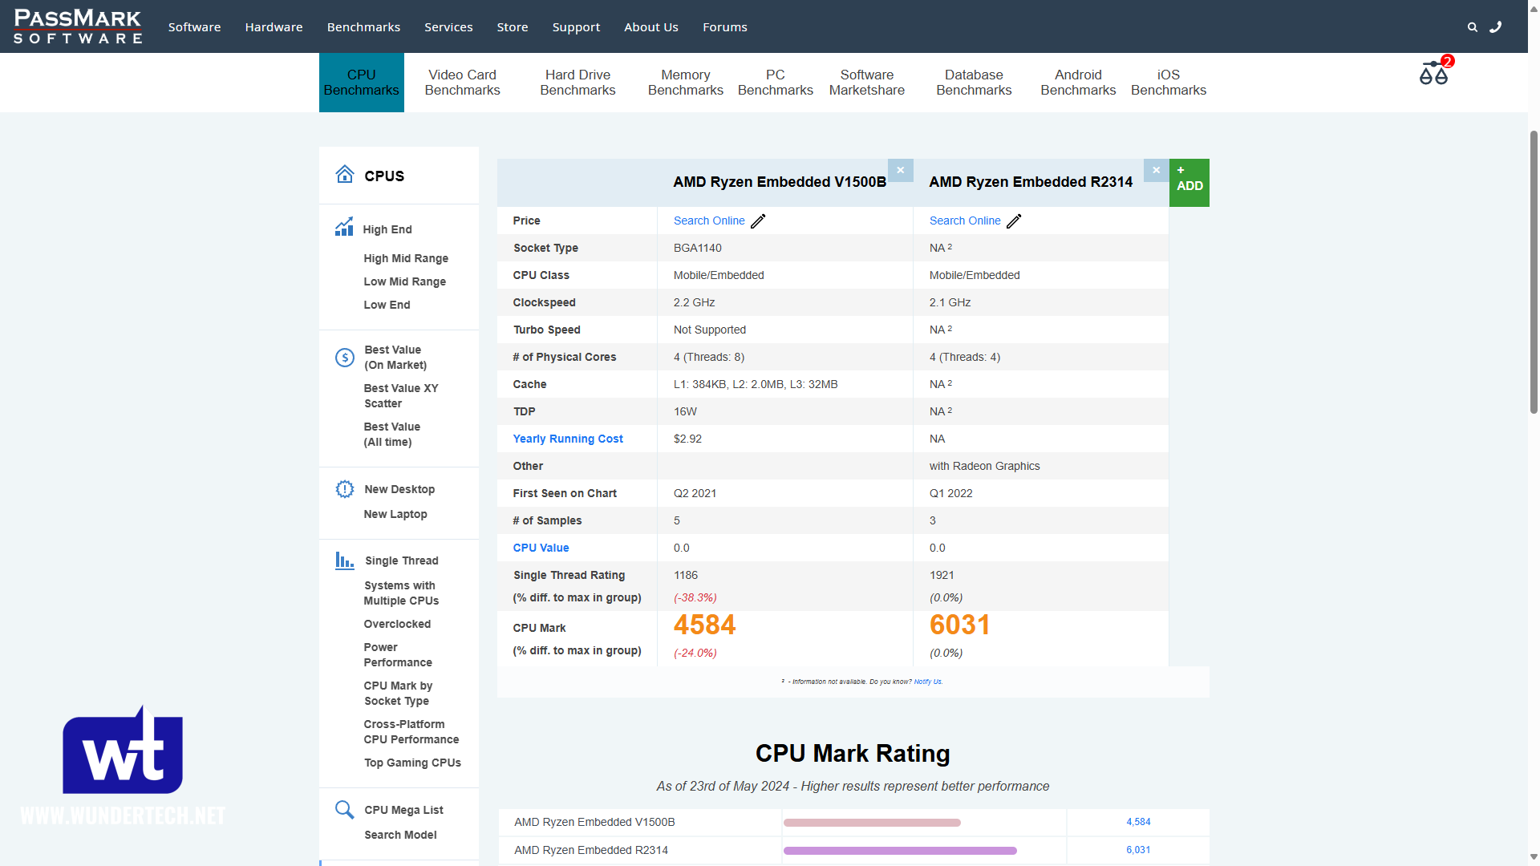1540x866 pixels.
Task: Open the Services menu
Action: 448,27
